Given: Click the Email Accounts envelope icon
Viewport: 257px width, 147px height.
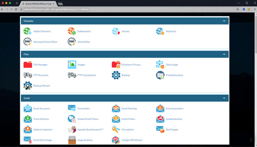Looking at the screenshot, I should click(x=28, y=108).
